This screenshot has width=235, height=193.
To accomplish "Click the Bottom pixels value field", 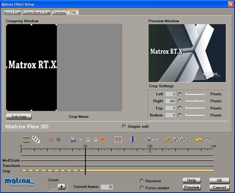I will point(171,115).
